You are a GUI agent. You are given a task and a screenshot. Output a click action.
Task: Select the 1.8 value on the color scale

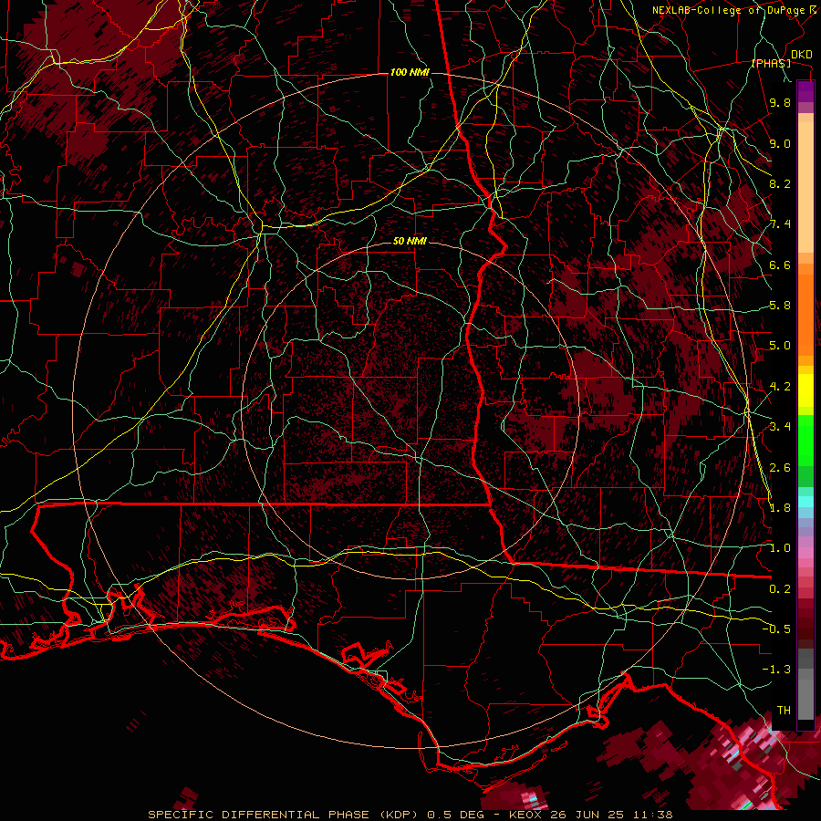coord(780,508)
